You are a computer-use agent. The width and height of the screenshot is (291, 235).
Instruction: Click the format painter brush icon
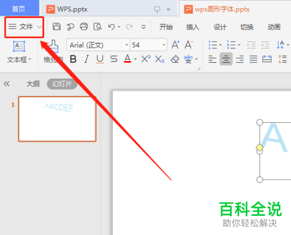(x=53, y=46)
